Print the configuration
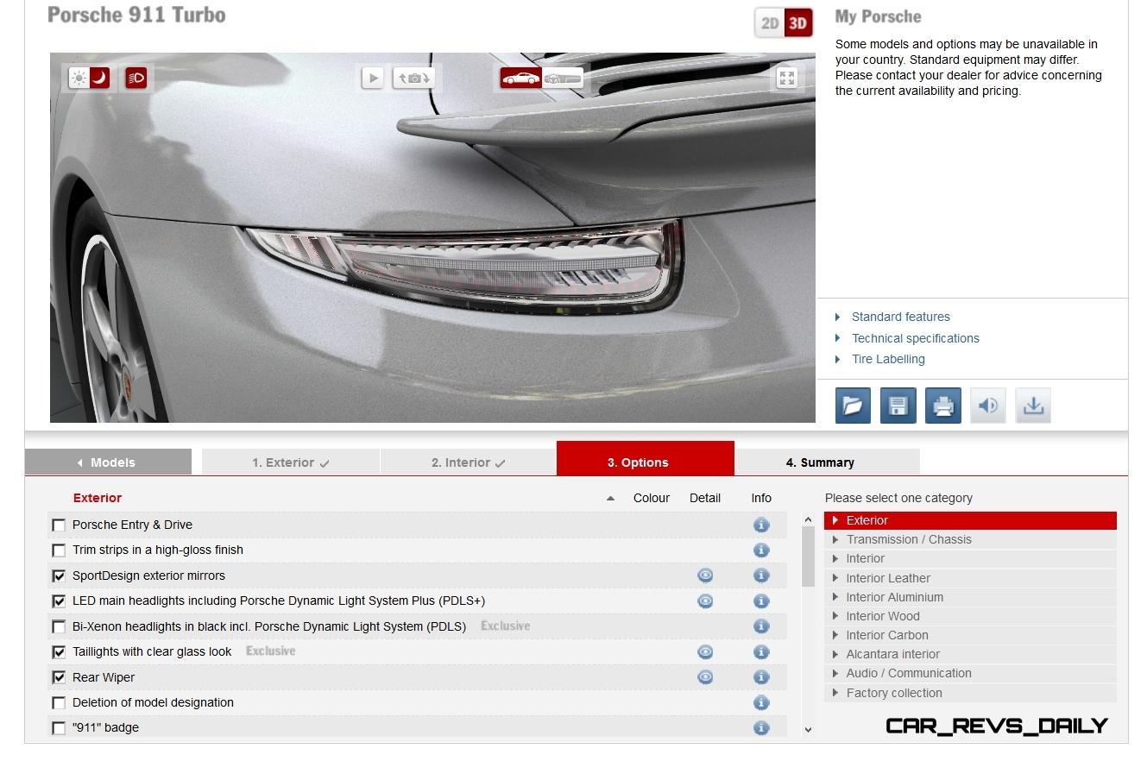 (943, 406)
